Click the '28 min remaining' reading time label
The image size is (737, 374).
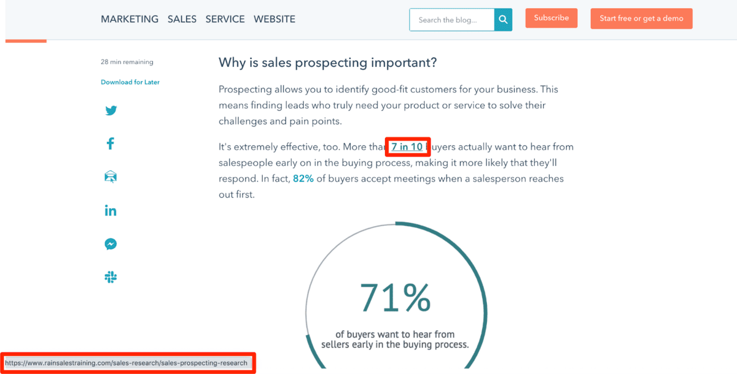coord(127,62)
